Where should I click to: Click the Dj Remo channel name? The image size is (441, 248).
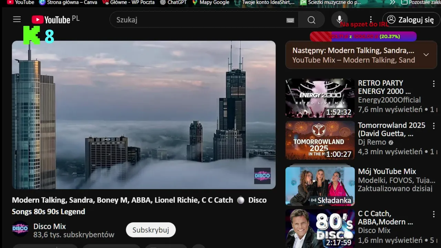[372, 142]
